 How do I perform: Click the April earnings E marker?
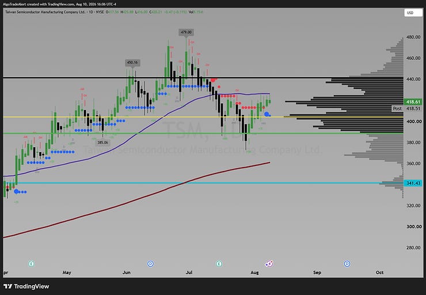[32, 263]
